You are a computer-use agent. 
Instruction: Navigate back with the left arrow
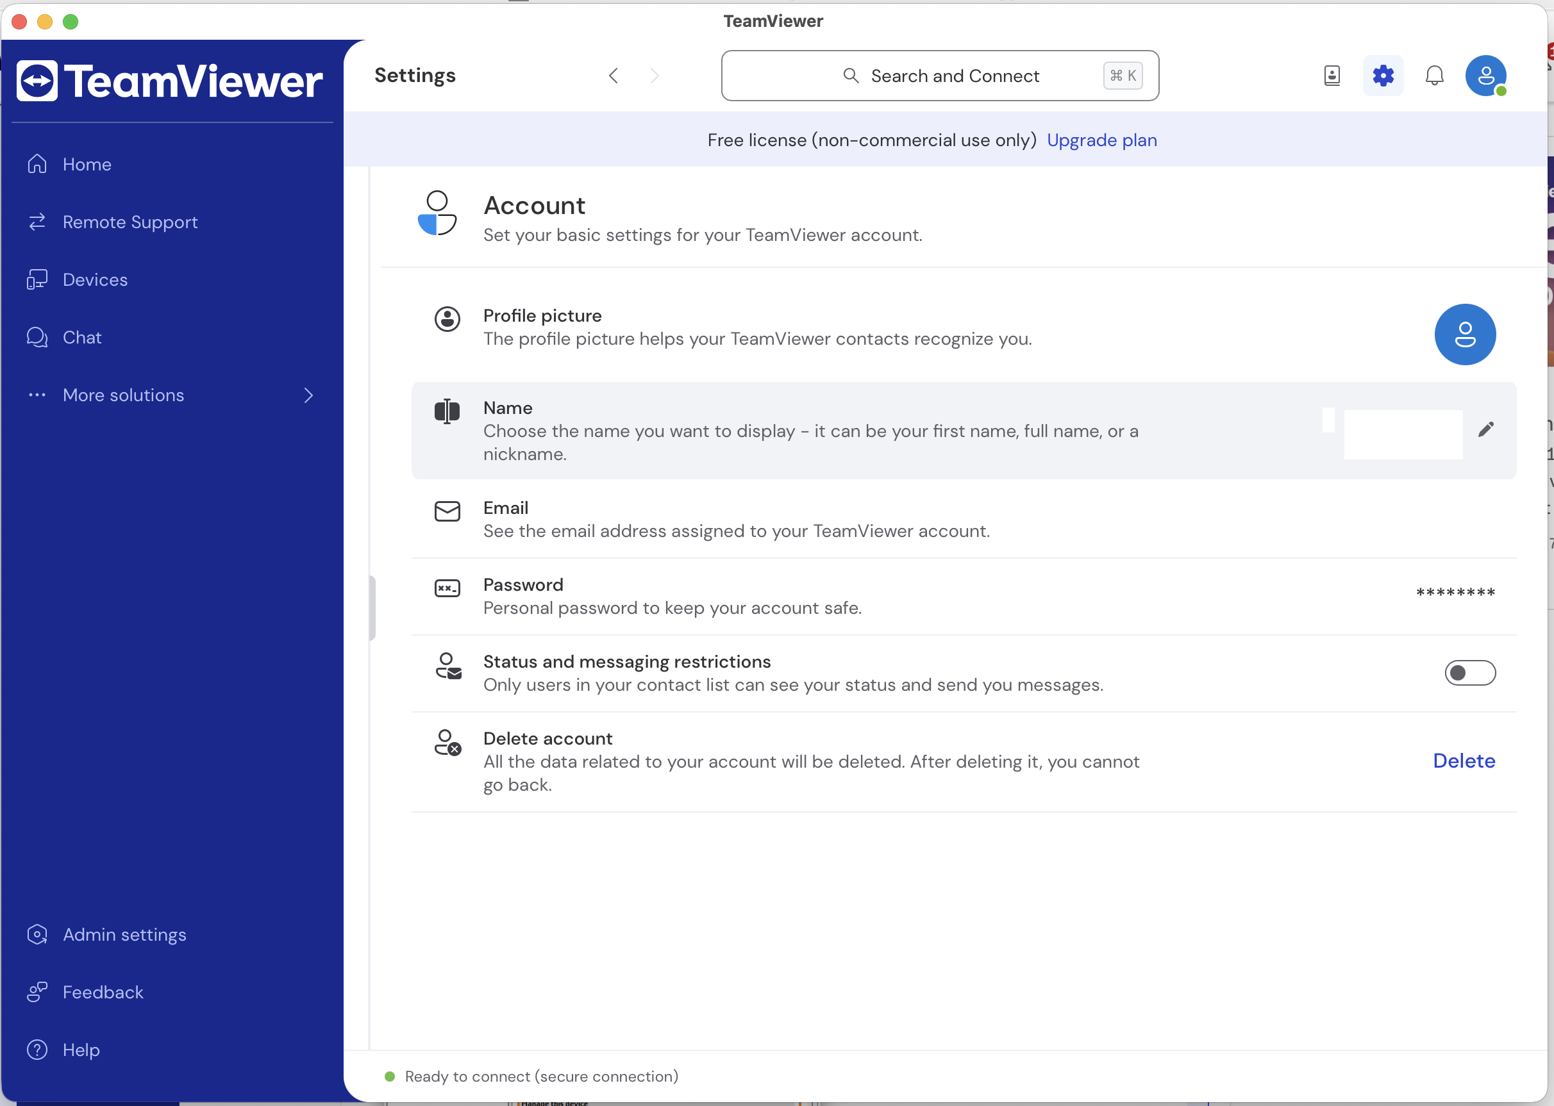614,76
